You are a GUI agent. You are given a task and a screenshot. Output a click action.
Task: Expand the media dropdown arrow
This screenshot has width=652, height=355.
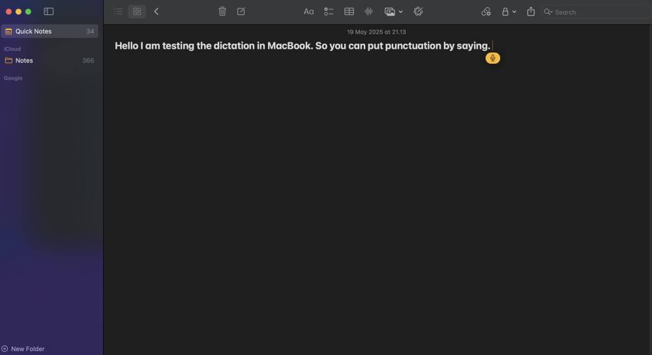[401, 12]
